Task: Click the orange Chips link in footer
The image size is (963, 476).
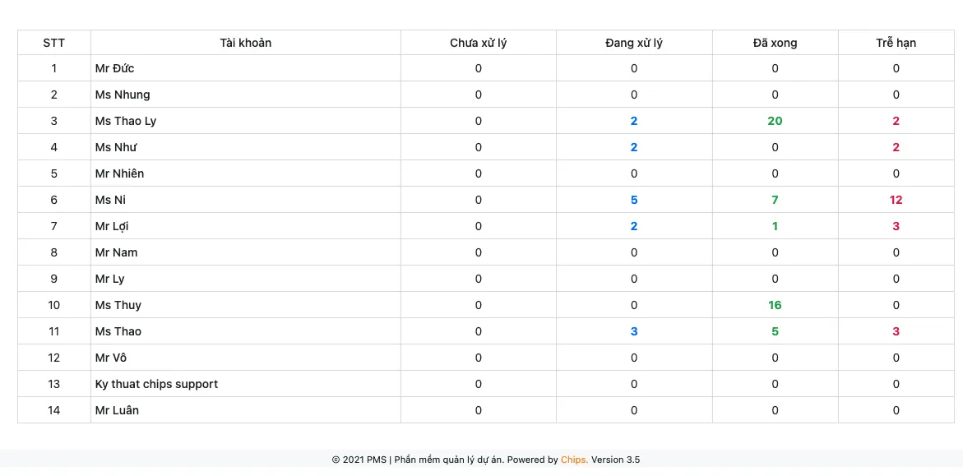Action: coord(574,460)
